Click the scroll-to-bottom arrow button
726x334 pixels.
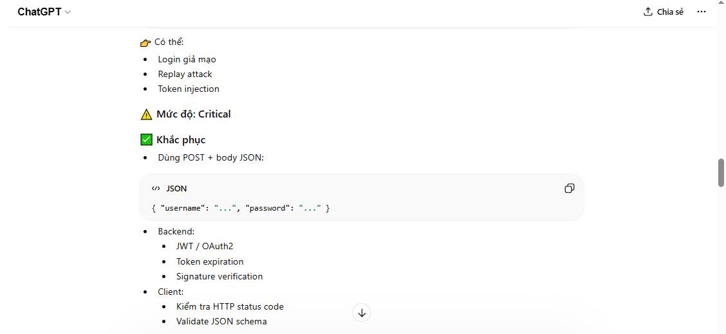(x=362, y=313)
